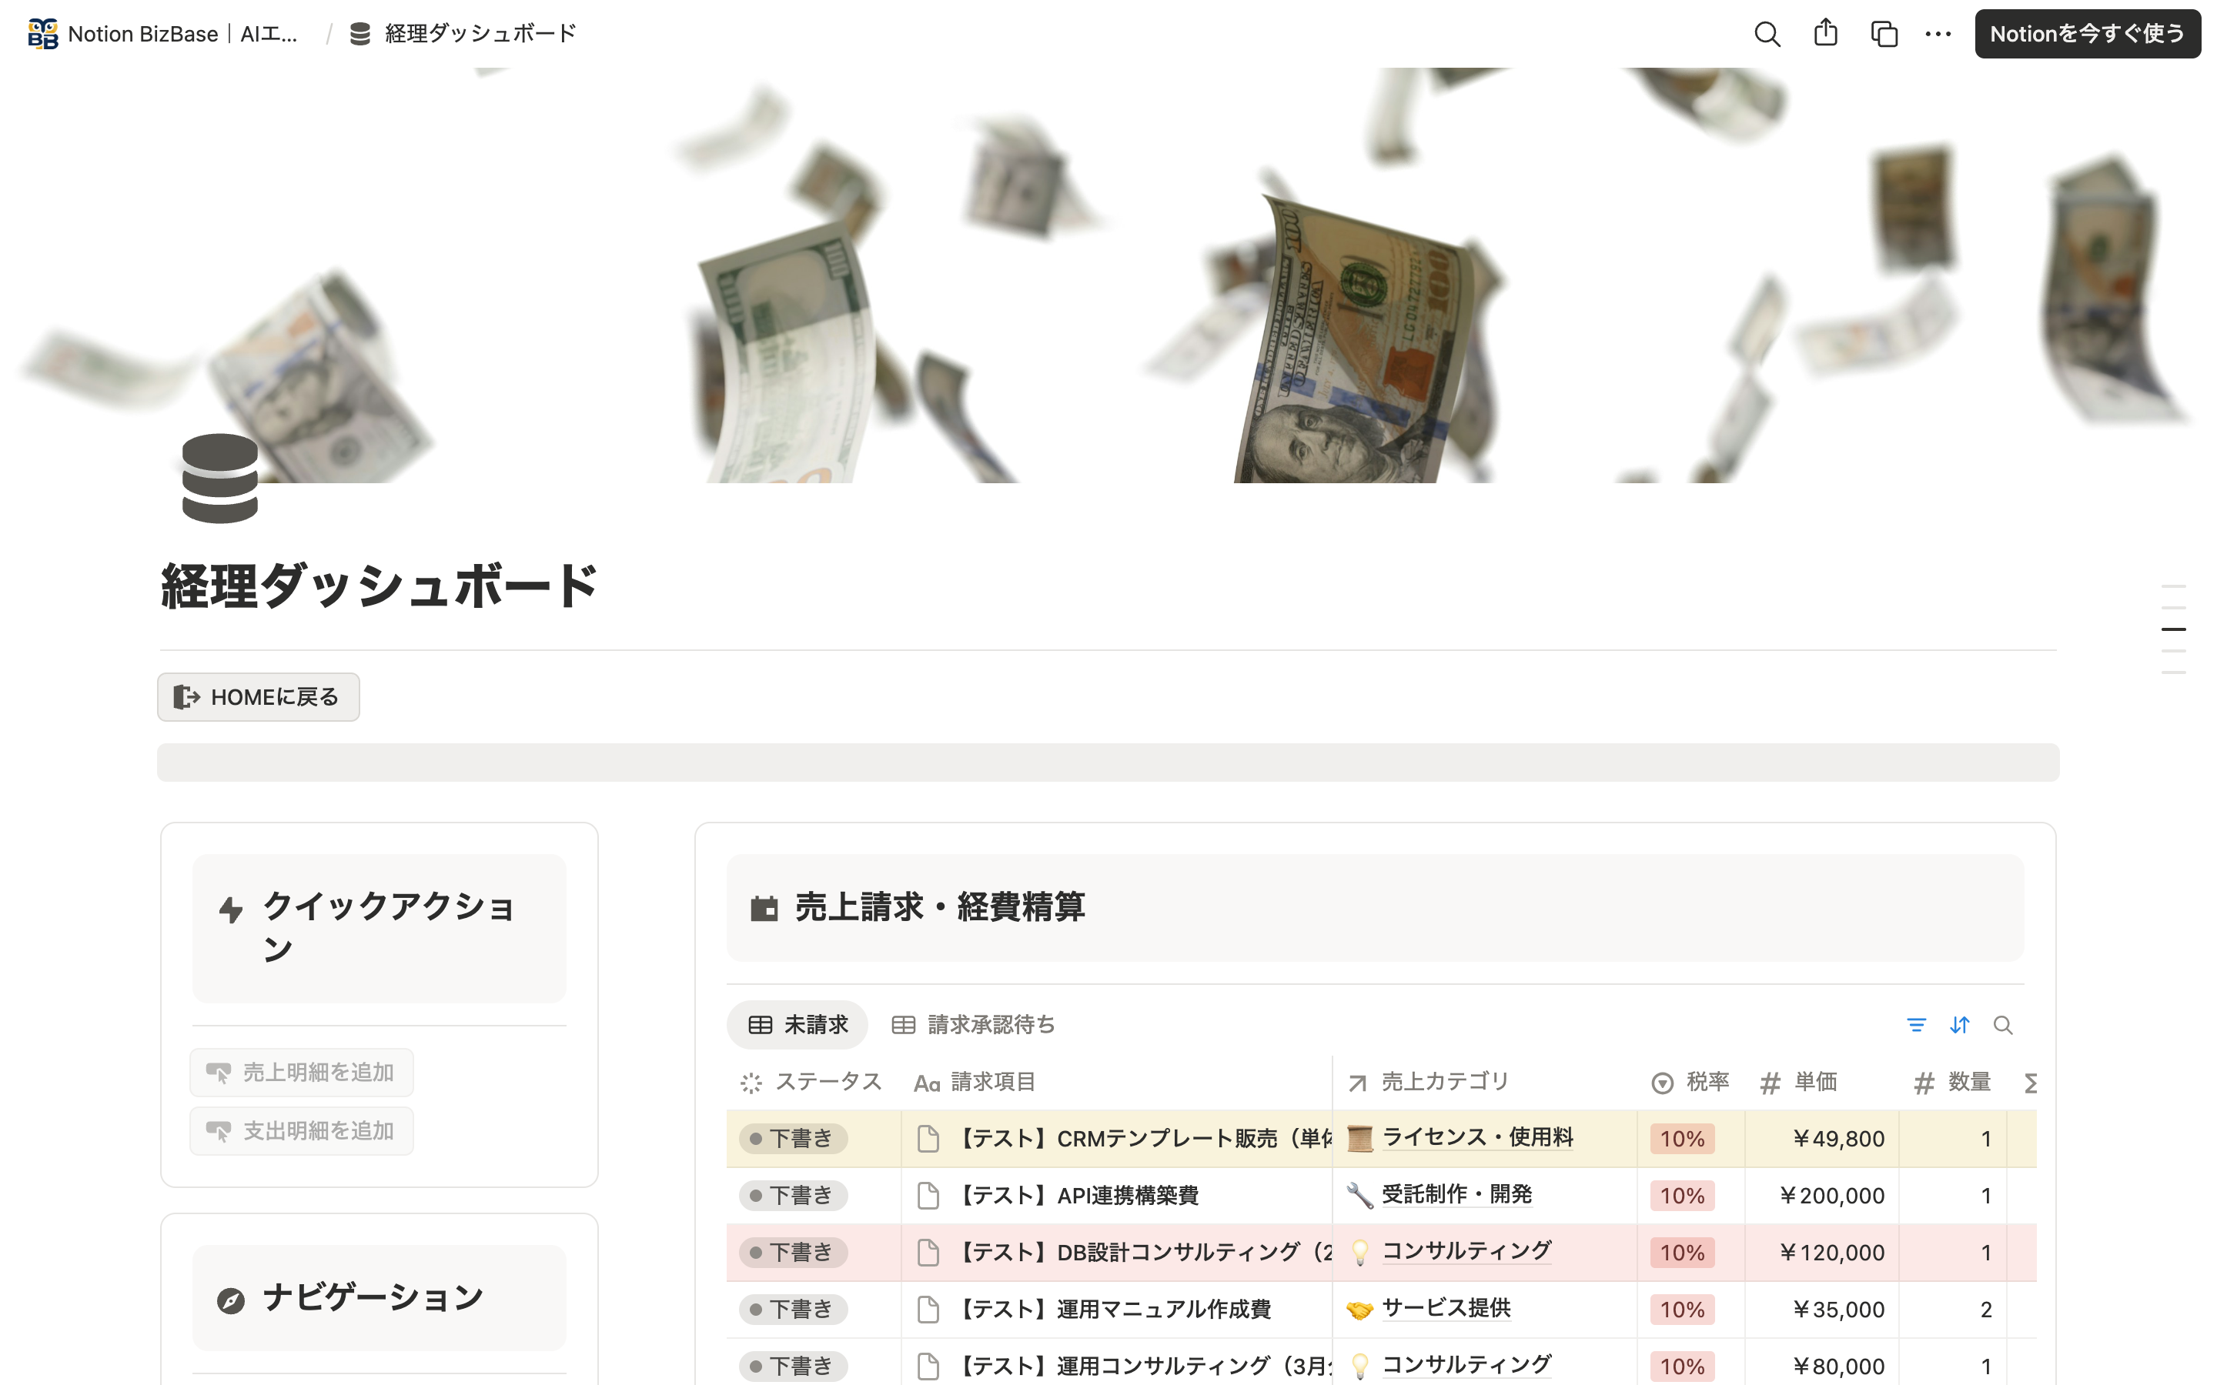Screen dimensions: 2217x1385
Task: Click the highlighted table-of-contents marker on right
Action: point(2173,629)
